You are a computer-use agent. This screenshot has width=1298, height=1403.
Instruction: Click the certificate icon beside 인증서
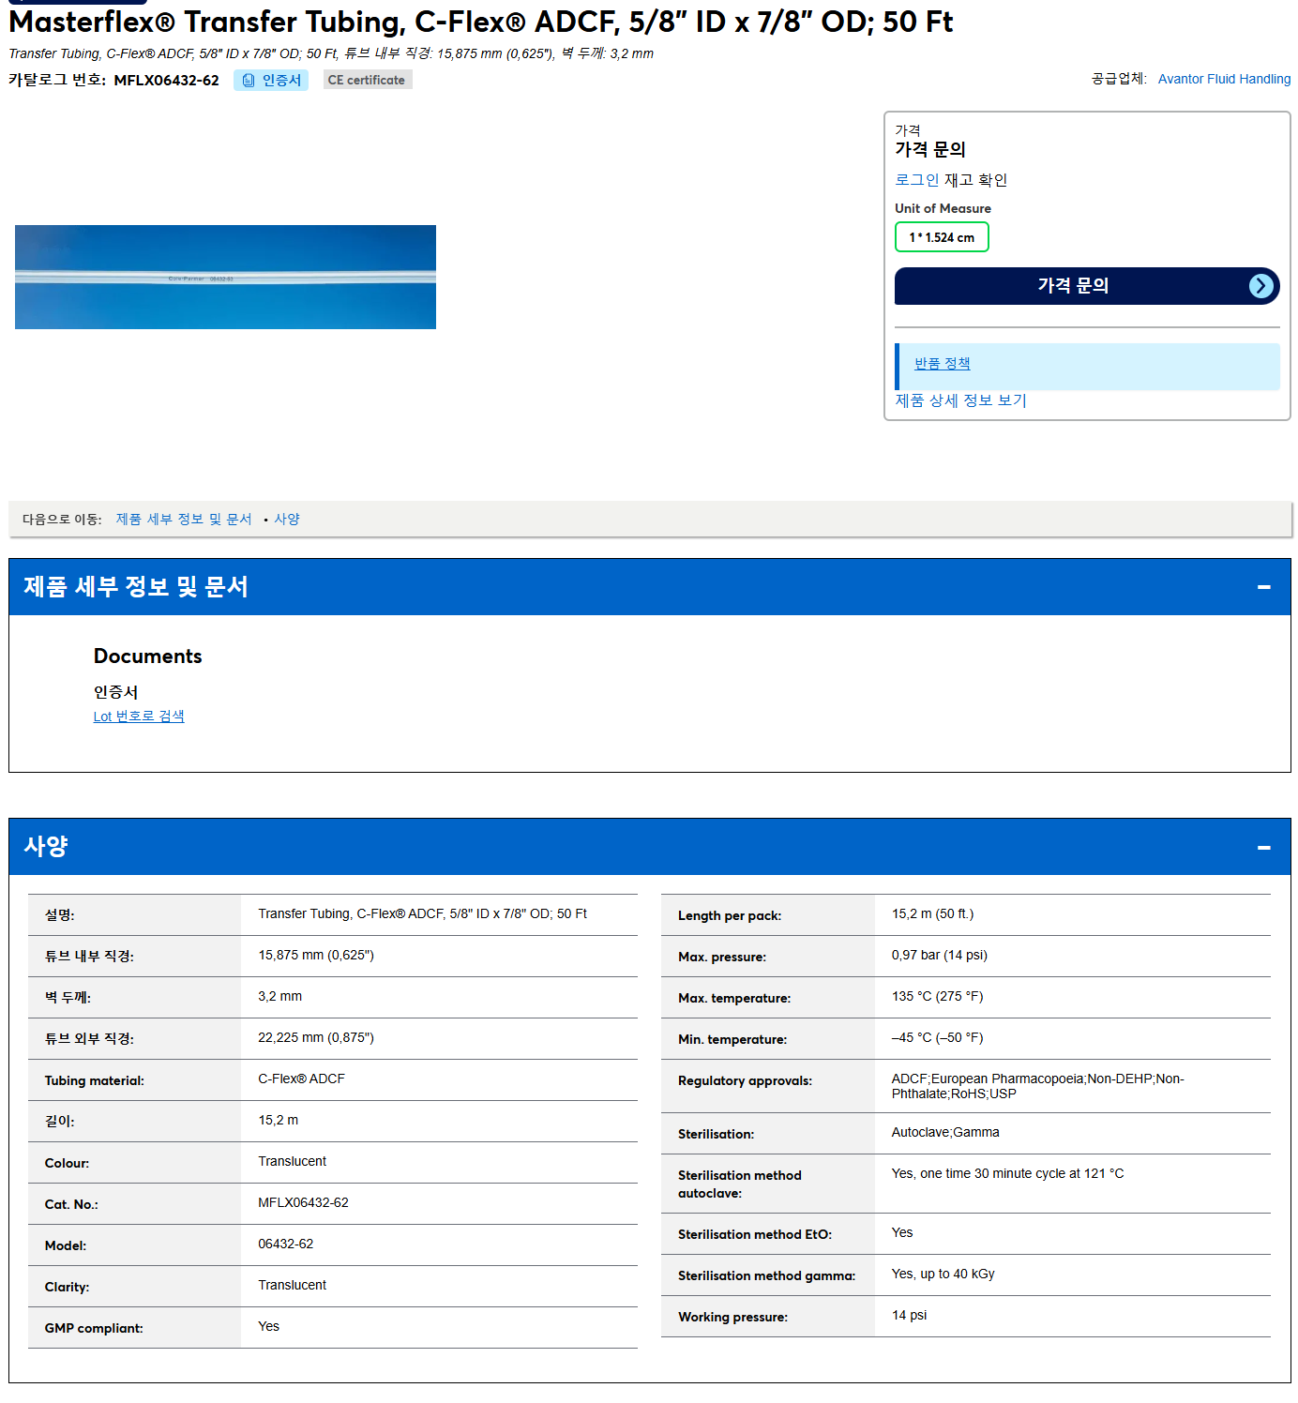(x=249, y=81)
